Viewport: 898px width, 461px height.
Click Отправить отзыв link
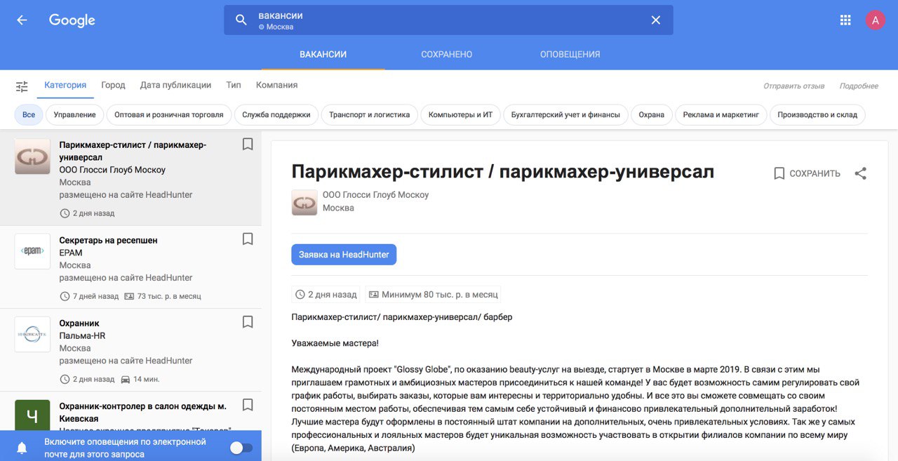click(x=794, y=86)
